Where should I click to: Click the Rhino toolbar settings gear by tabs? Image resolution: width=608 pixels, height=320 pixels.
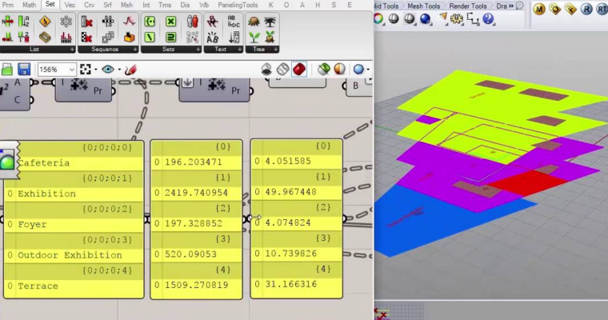pos(520,6)
